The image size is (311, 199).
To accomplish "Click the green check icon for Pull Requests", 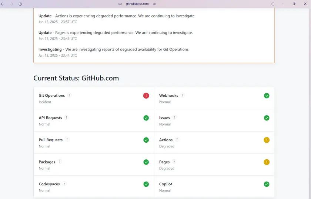I will pyautogui.click(x=146, y=140).
